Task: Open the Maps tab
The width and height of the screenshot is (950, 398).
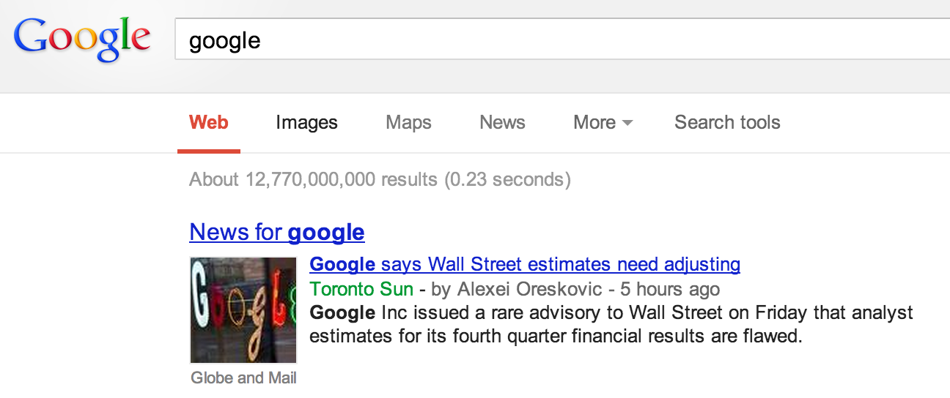Action: [x=408, y=123]
